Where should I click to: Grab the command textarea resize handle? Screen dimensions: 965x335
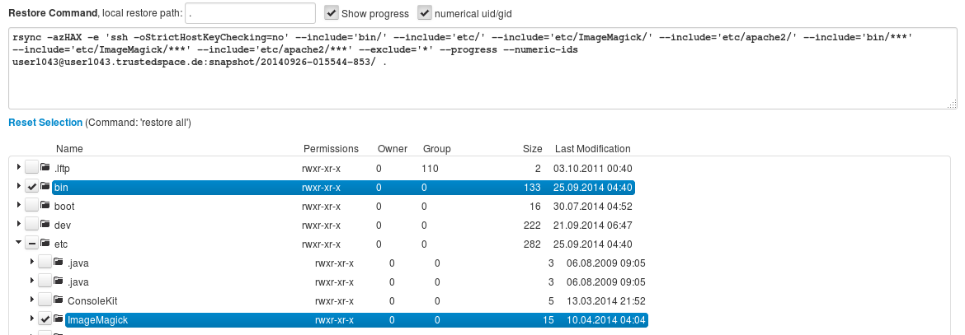pos(952,104)
